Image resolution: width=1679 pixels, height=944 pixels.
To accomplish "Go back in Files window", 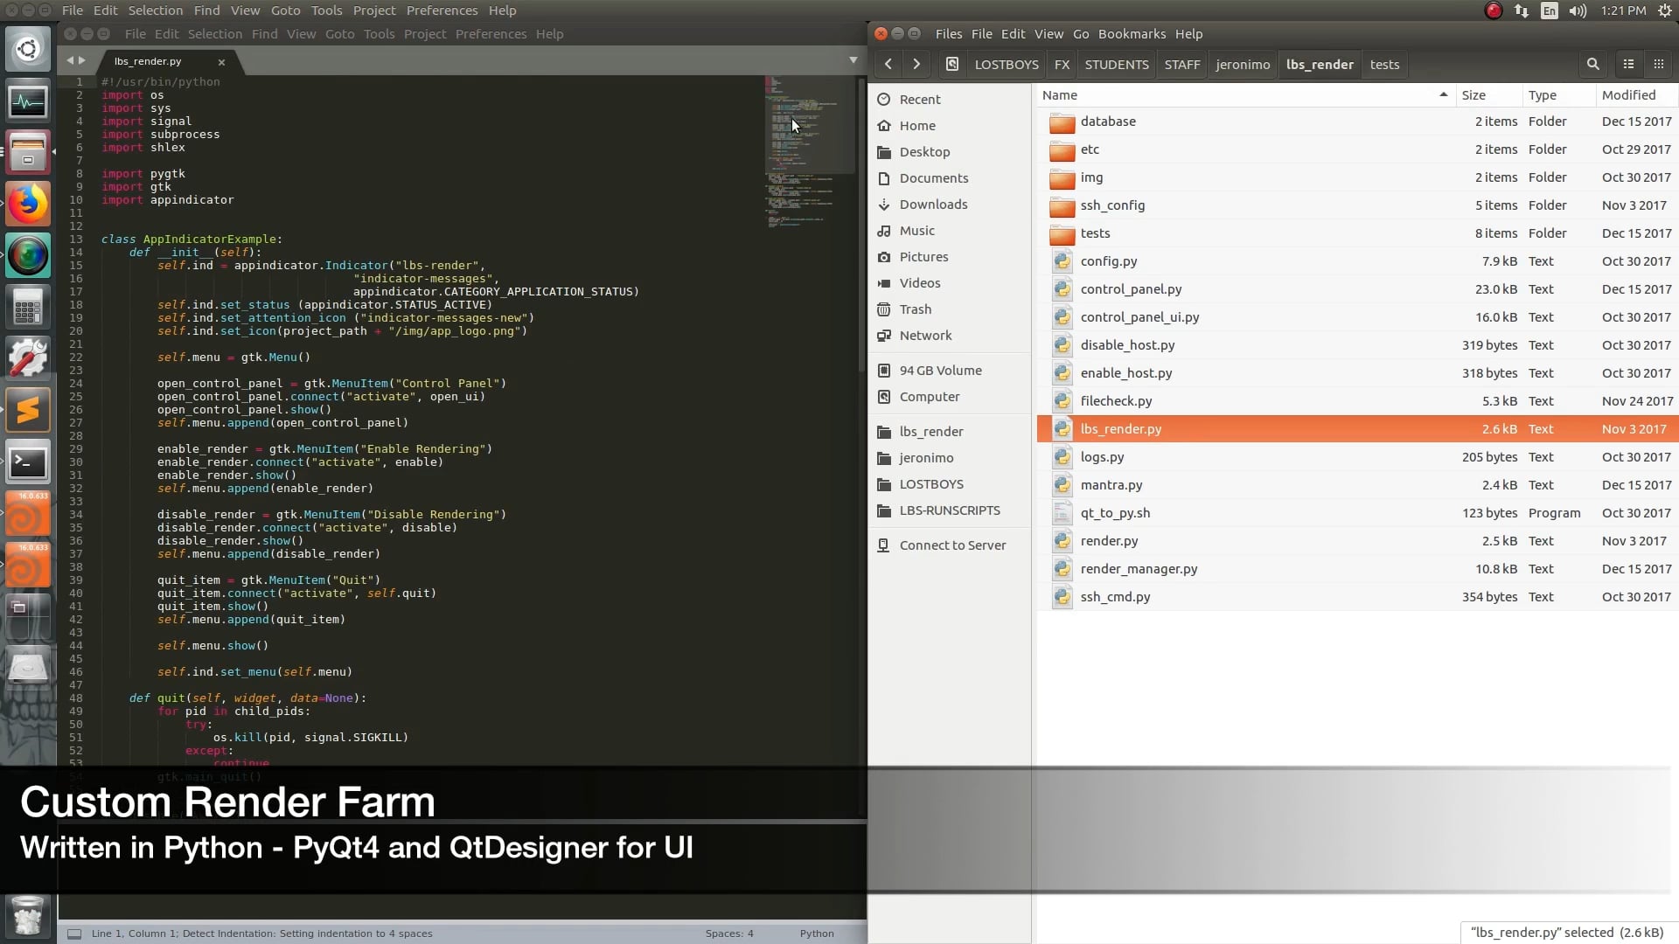I will 888,64.
